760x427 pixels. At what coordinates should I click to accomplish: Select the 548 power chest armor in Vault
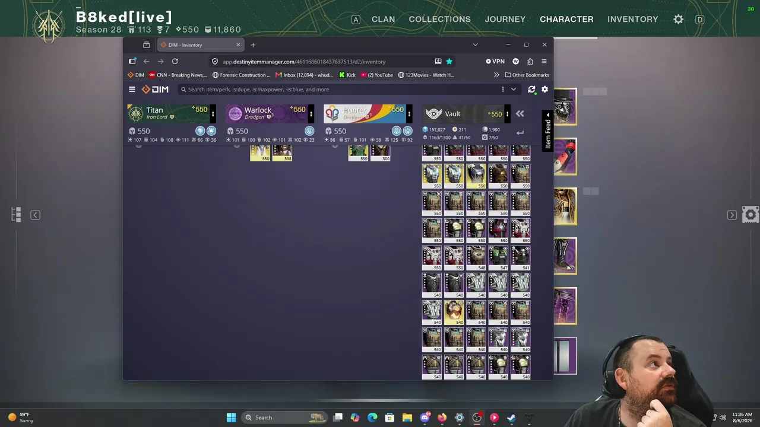tap(476, 257)
